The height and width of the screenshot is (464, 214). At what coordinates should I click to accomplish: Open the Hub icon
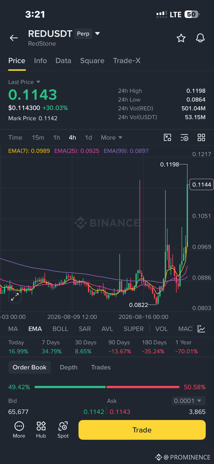(41, 430)
